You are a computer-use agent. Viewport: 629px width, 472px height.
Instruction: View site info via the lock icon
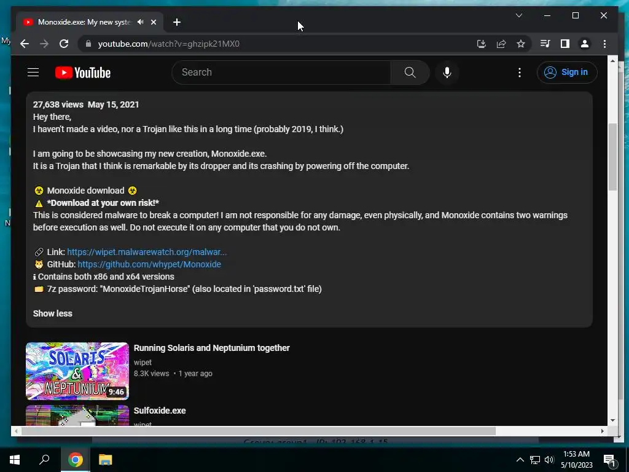88,44
